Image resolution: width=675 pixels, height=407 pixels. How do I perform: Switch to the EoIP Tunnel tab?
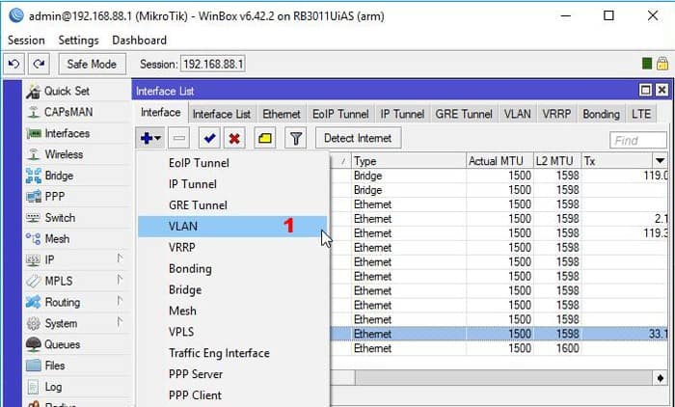(340, 114)
